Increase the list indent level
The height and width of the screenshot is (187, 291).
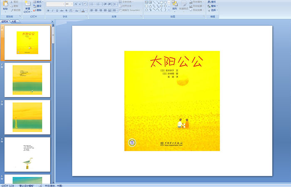[110, 4]
